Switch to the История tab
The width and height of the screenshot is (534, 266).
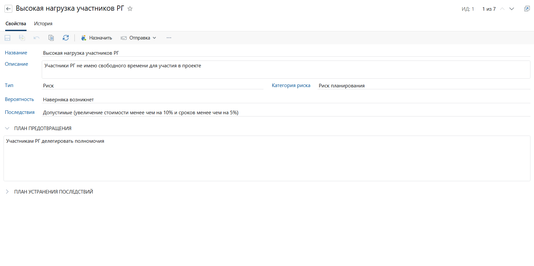click(43, 24)
